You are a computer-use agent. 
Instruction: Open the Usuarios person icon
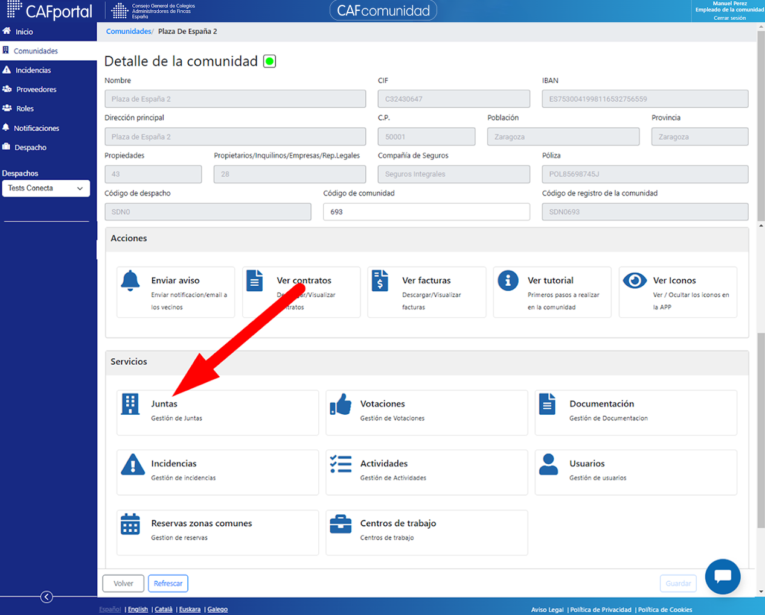[548, 464]
